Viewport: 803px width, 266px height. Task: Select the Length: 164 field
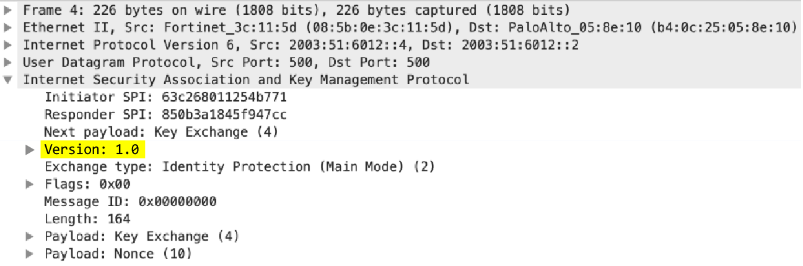87,219
